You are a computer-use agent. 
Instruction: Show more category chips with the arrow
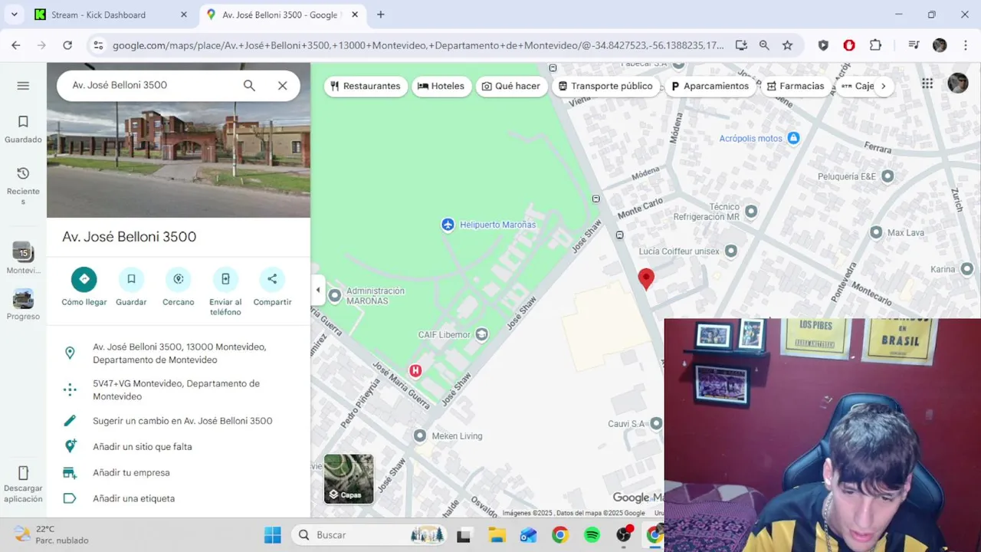pyautogui.click(x=883, y=86)
